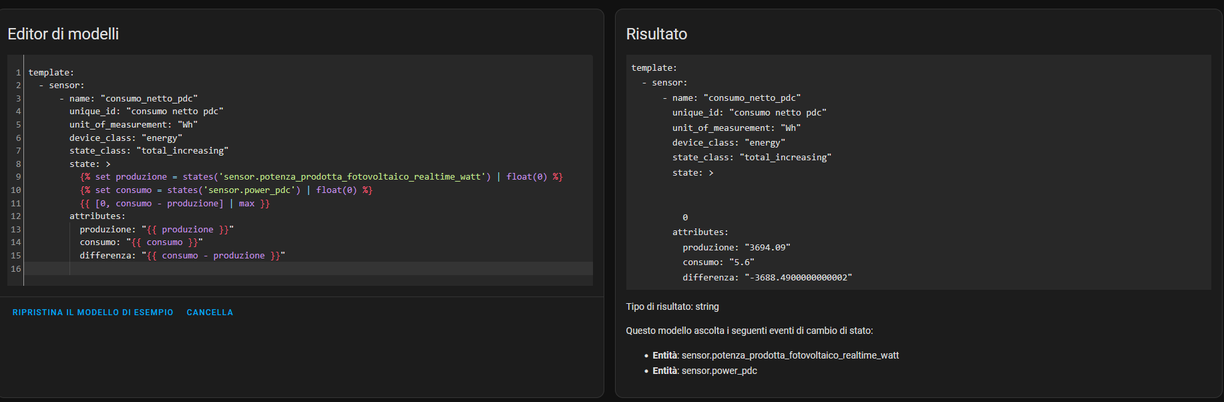Click line number 9 in the editor gutter

click(18, 177)
